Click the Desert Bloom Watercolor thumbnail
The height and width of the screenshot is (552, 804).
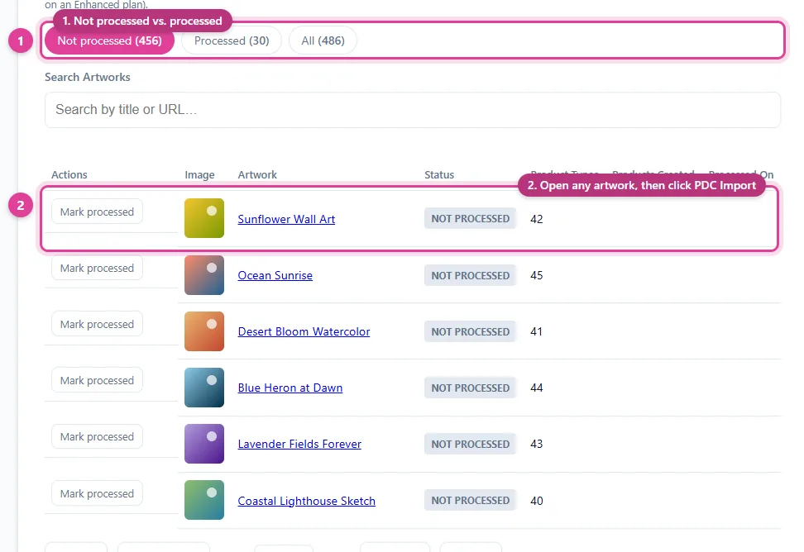click(x=204, y=331)
